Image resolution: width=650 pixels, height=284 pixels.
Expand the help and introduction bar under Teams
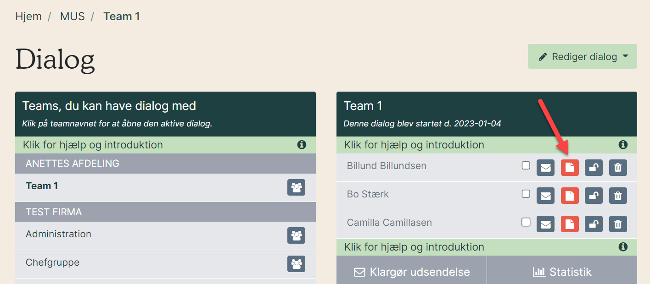[165, 145]
